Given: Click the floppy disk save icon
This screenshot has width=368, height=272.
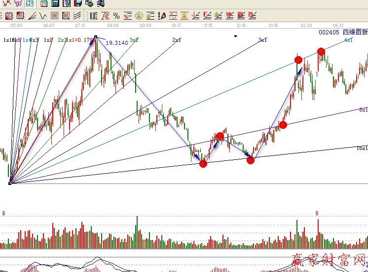Looking at the screenshot, I should click(77, 3).
